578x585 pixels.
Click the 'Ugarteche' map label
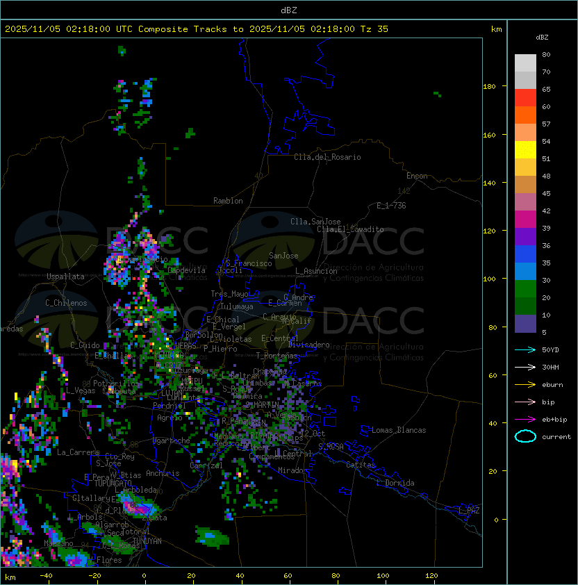pos(172,440)
